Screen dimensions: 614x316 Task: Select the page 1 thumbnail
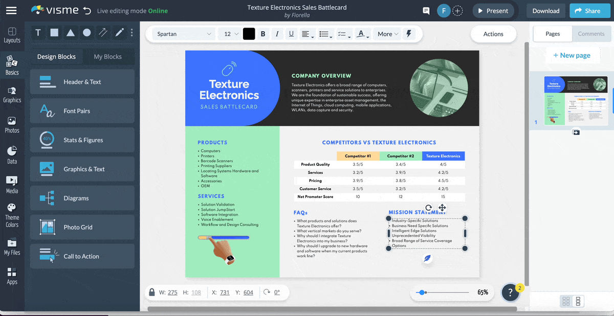575,101
